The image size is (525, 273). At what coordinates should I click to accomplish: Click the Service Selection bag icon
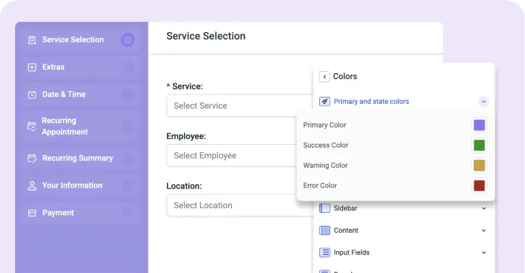click(32, 40)
